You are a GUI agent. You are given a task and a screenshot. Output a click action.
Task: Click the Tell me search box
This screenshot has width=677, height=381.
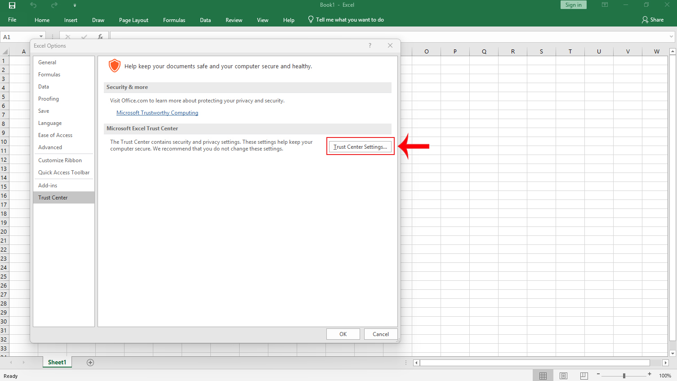(349, 20)
